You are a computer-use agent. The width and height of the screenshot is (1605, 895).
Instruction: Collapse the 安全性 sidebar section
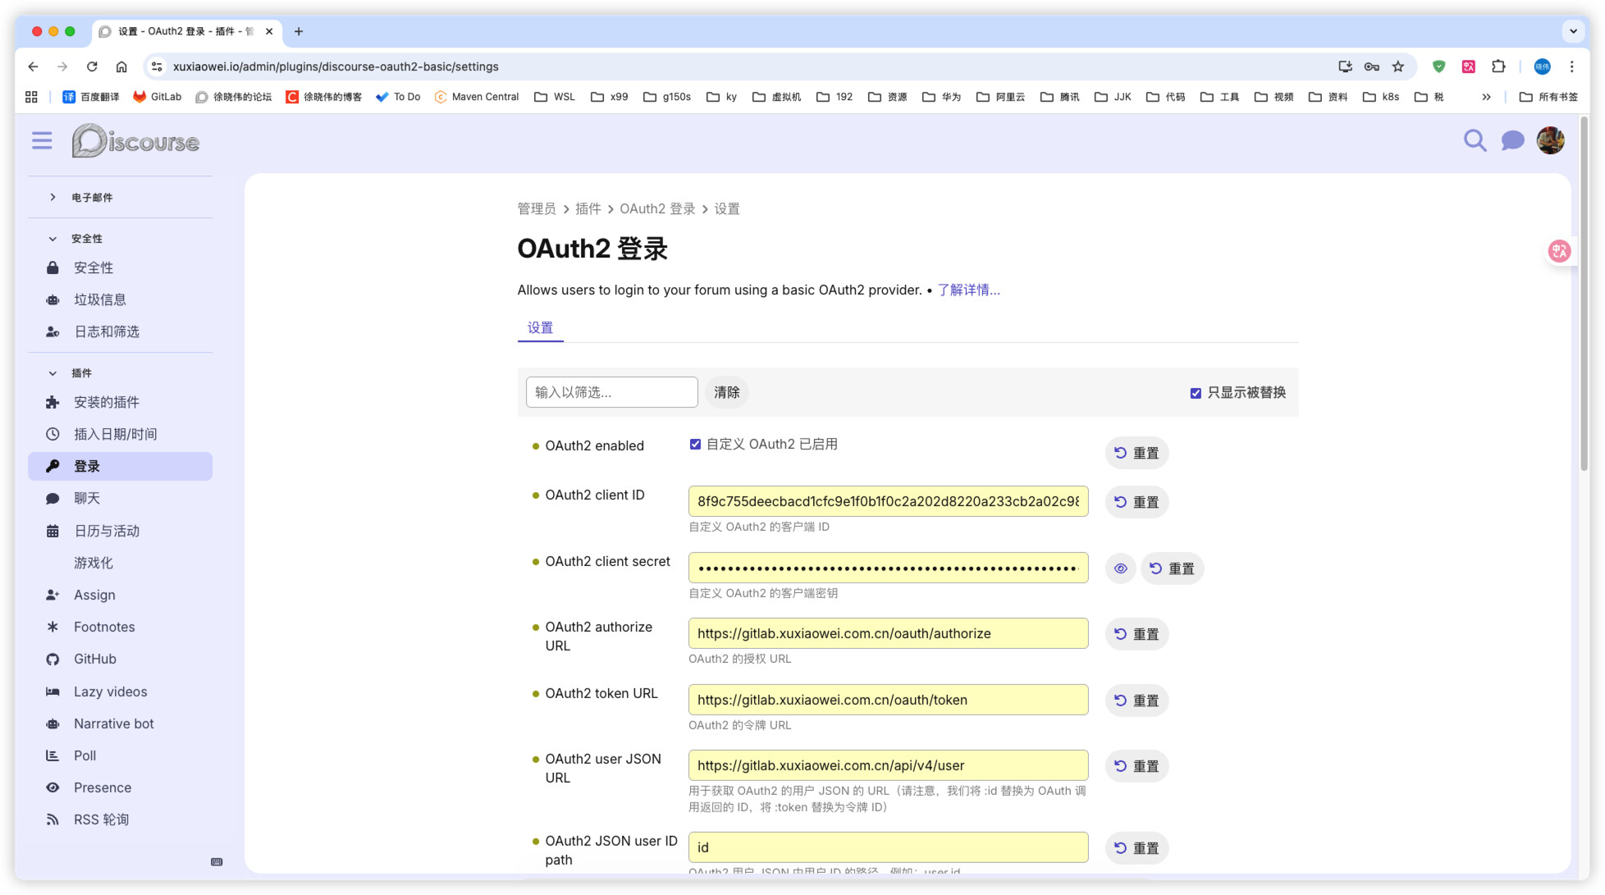(86, 239)
